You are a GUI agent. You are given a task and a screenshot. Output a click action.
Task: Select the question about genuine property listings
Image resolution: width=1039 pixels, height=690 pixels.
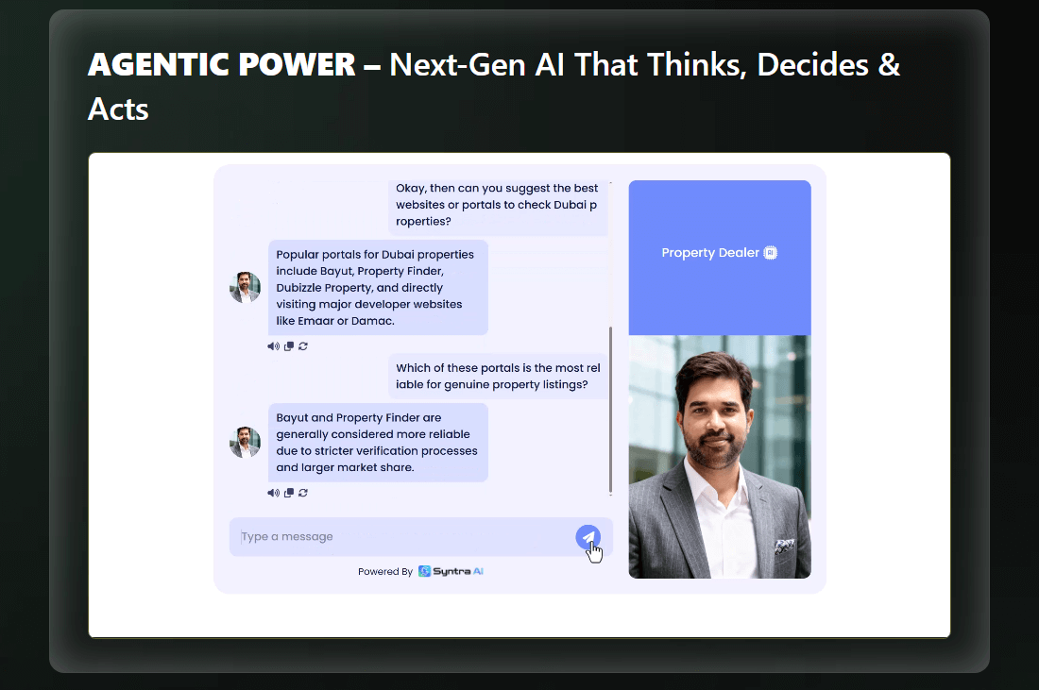[498, 375]
